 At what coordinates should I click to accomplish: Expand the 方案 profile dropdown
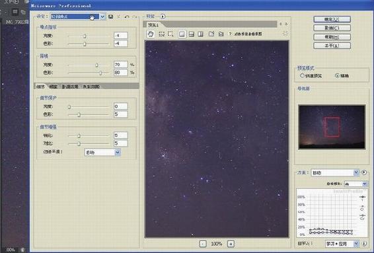pyautogui.click(x=335, y=172)
